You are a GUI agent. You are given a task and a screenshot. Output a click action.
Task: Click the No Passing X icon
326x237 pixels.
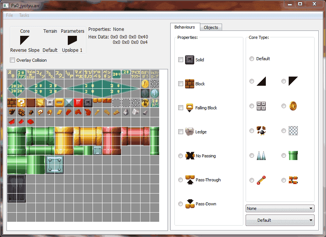190,155
